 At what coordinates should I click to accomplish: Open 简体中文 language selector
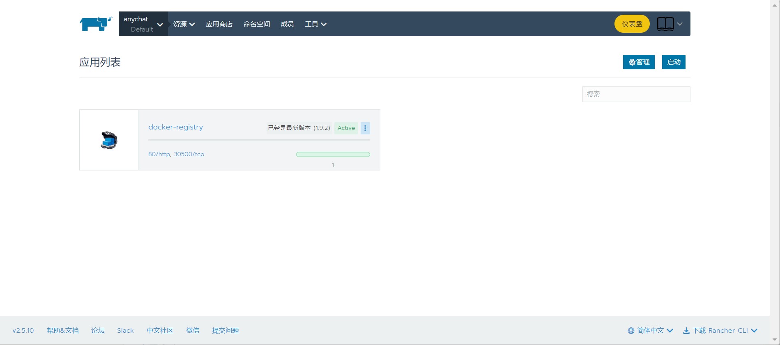[x=650, y=330]
